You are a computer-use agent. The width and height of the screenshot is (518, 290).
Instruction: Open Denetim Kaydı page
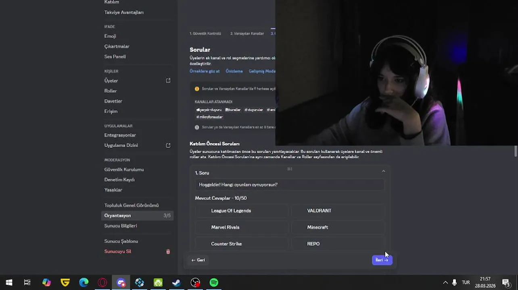tap(119, 180)
